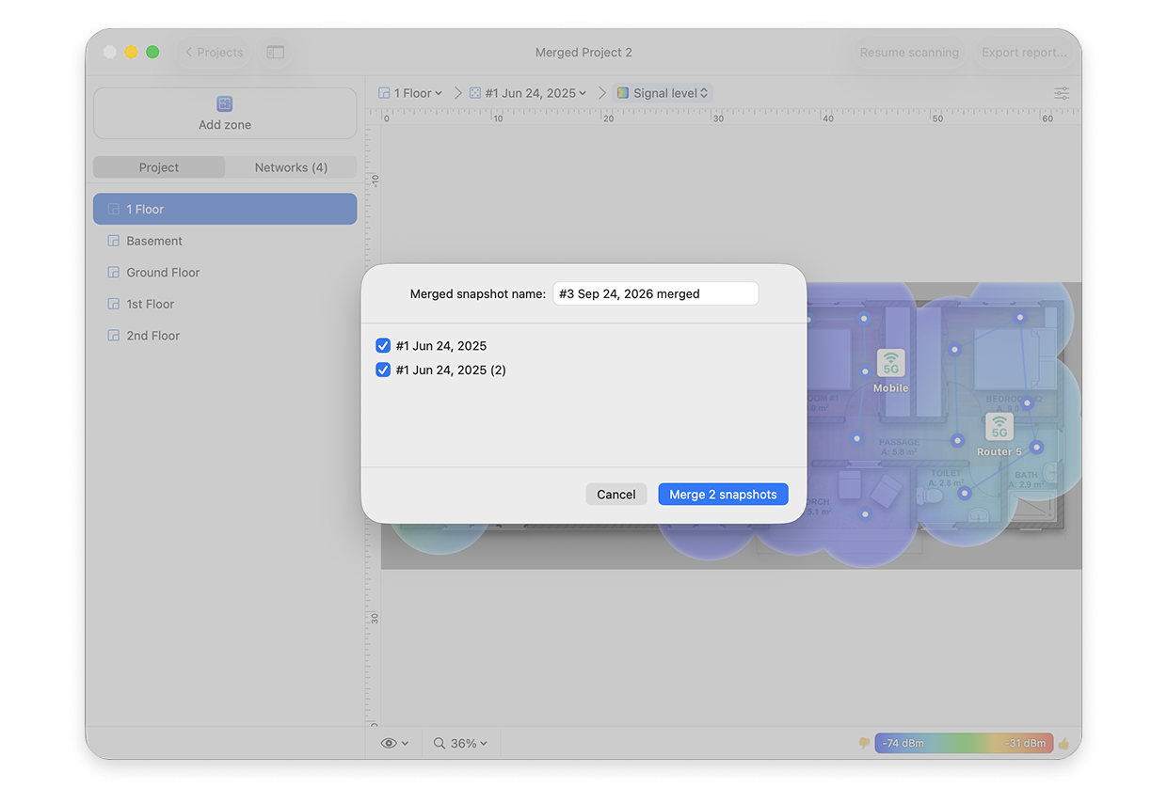Click the thumbs down weak signal icon
The height and width of the screenshot is (788, 1167).
(864, 743)
